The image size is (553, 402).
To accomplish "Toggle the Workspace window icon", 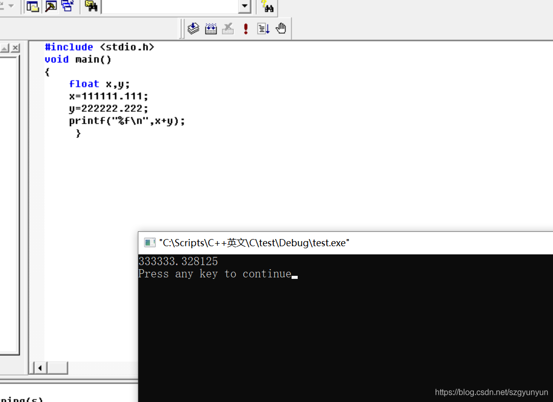I will click(x=33, y=6).
